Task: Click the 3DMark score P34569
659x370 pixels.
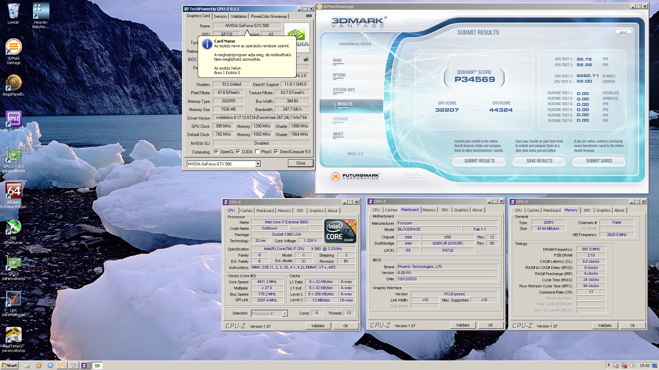Action: pyautogui.click(x=475, y=79)
